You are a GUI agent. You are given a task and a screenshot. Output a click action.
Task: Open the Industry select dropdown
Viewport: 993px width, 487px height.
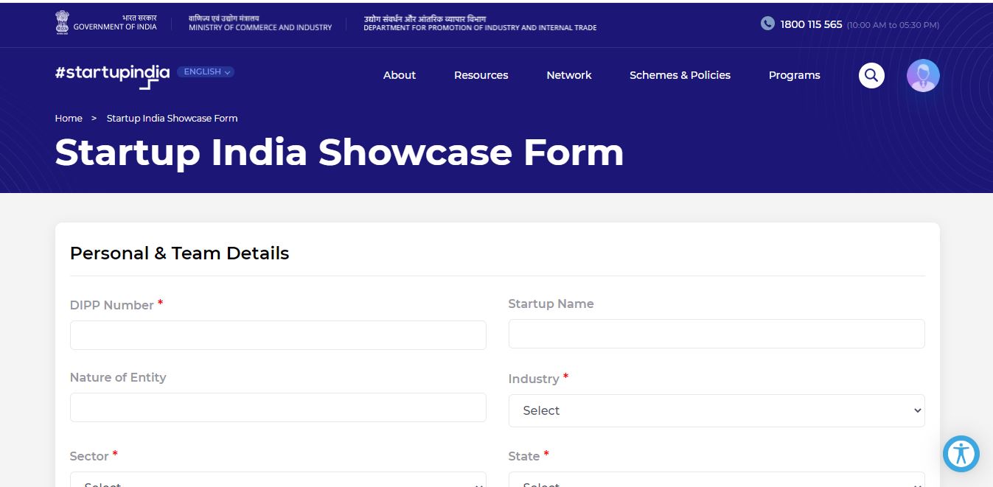[x=716, y=410]
